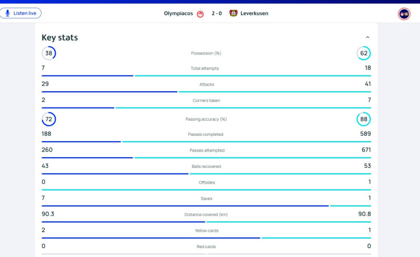
Task: Click Olympiacos dark blue Saves bar
Action: pyautogui.click(x=185, y=206)
